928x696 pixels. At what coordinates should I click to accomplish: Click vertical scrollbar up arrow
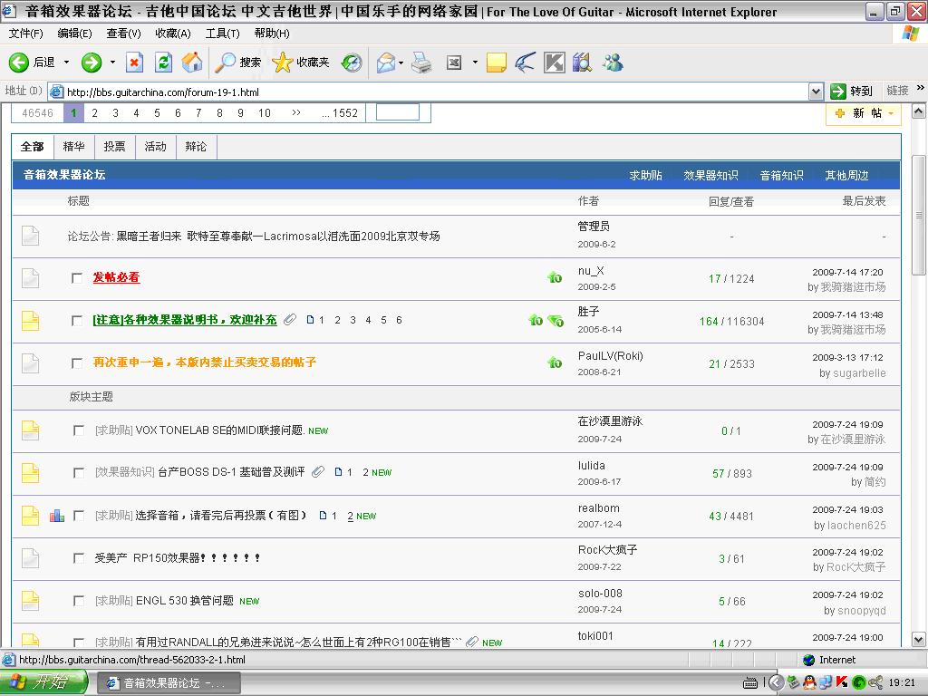coord(919,111)
